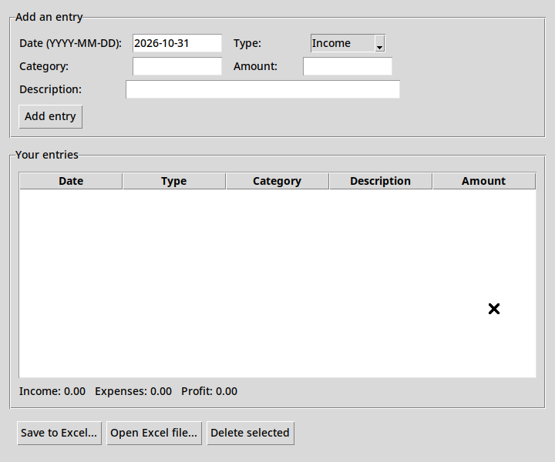Click the Type column header
555x462 pixels.
coord(174,181)
